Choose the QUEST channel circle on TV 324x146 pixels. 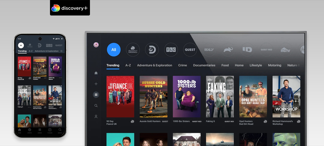tap(190, 50)
